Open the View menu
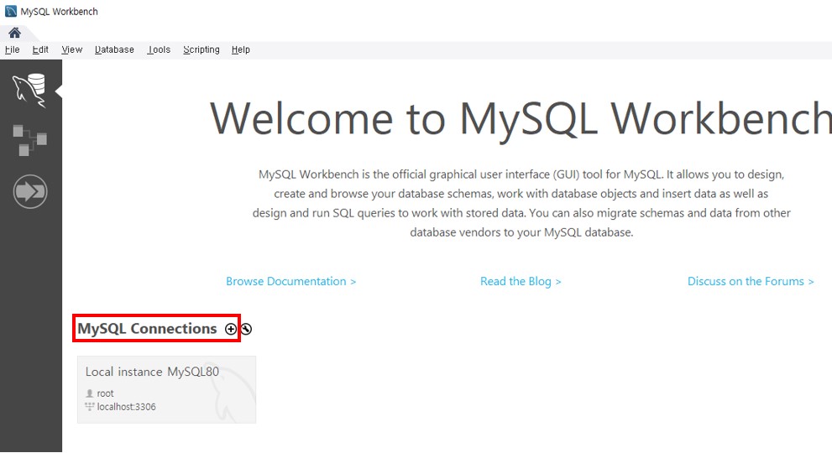This screenshot has width=832, height=453. 71,49
